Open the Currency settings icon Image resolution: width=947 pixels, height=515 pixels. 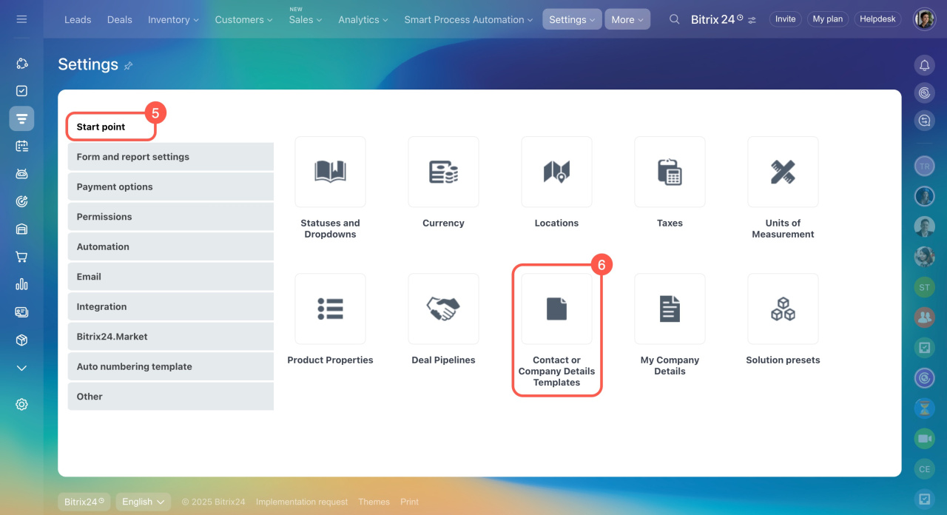coord(443,172)
